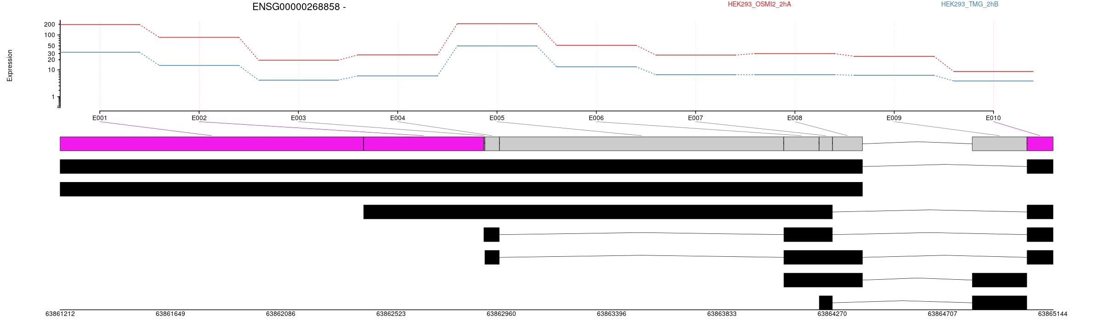Click genomic coordinate 63862960

[x=501, y=314]
